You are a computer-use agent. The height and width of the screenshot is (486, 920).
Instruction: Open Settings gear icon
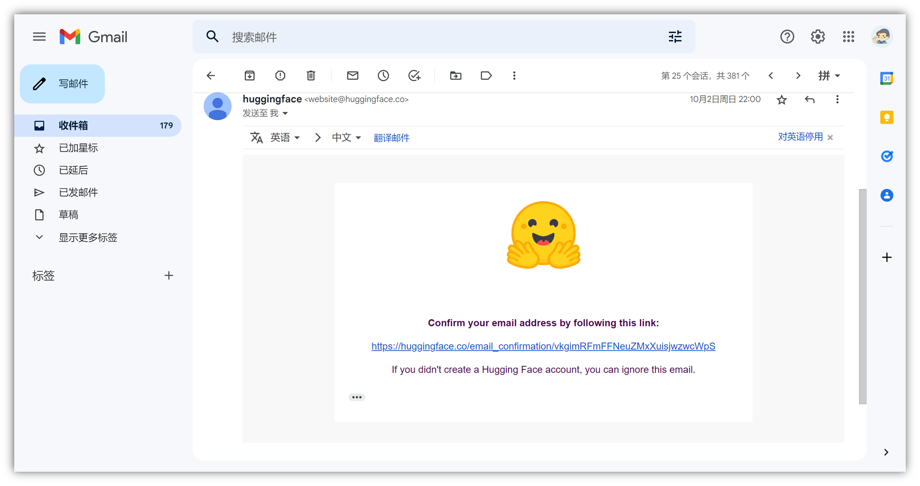point(818,37)
